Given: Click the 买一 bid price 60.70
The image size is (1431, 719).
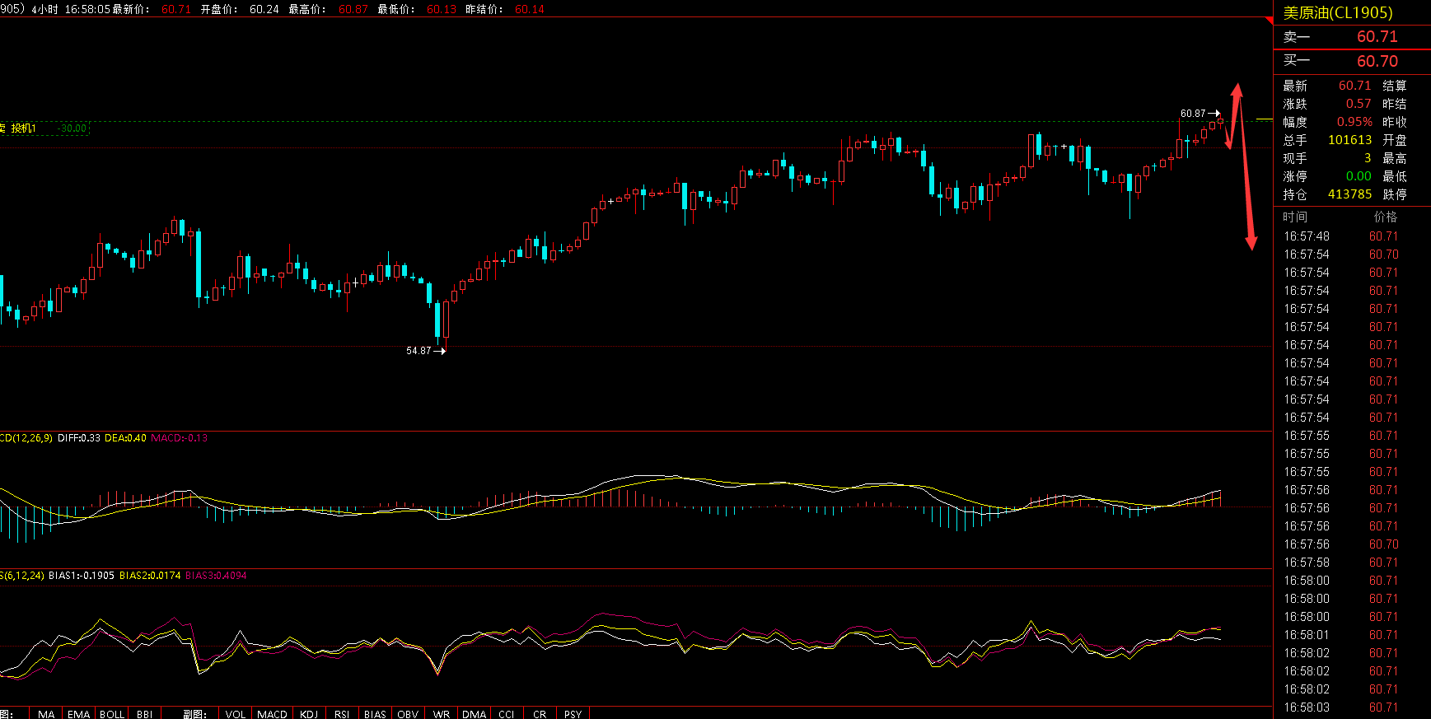Looking at the screenshot, I should point(1377,62).
